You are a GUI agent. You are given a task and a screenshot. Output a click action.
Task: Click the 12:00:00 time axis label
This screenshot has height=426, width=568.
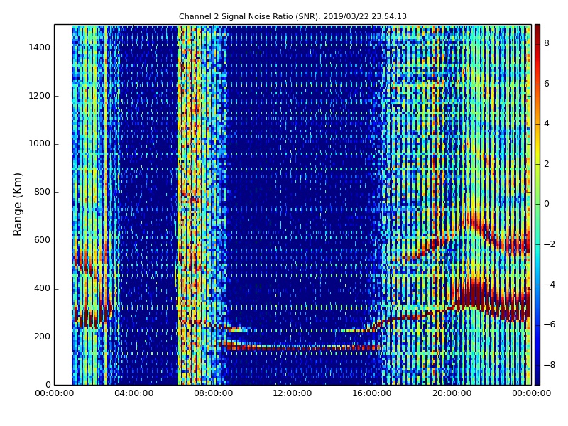pyautogui.click(x=293, y=393)
